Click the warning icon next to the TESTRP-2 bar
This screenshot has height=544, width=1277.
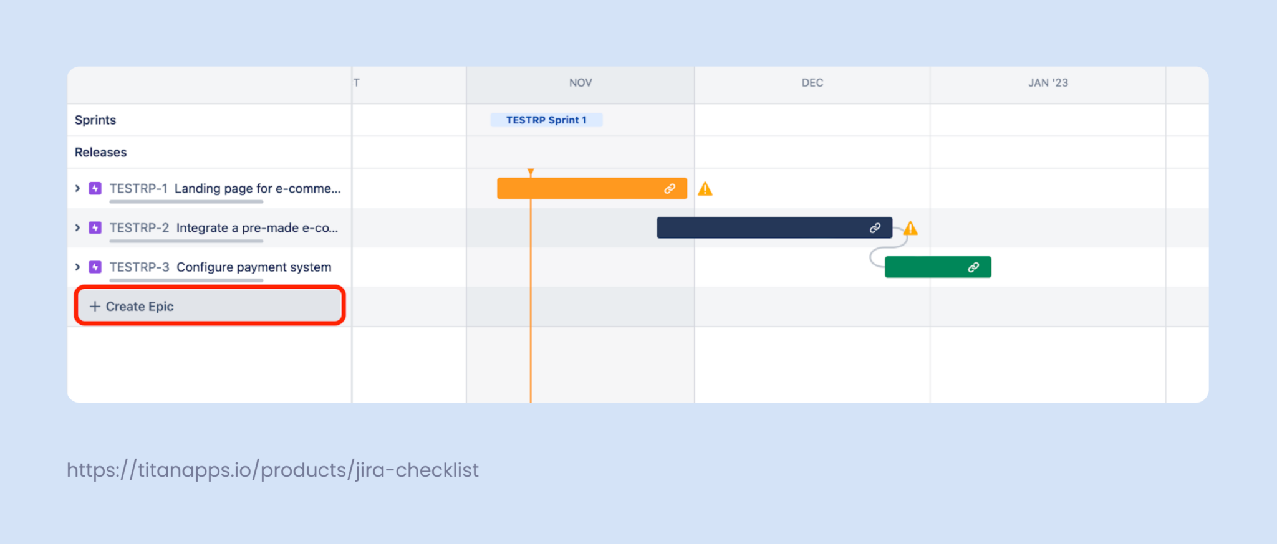click(x=910, y=229)
